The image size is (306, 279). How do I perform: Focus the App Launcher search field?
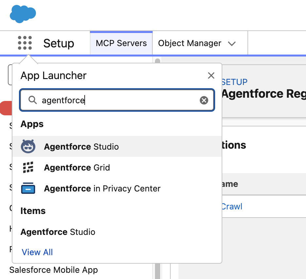pyautogui.click(x=117, y=100)
